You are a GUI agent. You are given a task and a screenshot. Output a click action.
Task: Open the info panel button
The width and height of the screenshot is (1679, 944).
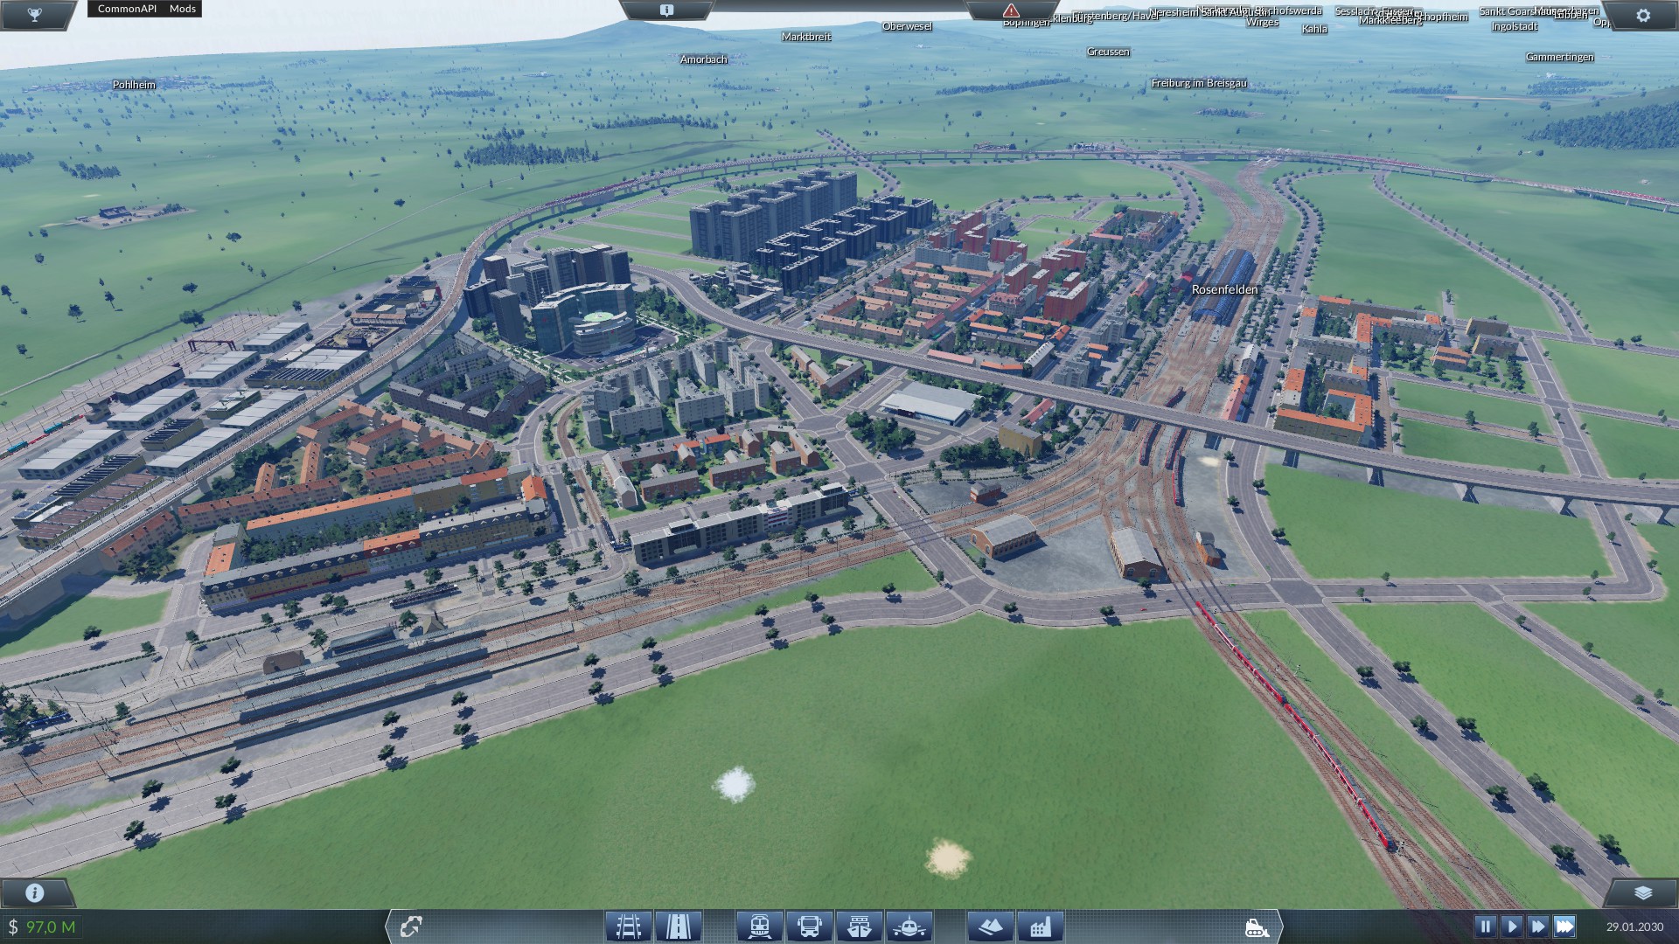click(35, 892)
